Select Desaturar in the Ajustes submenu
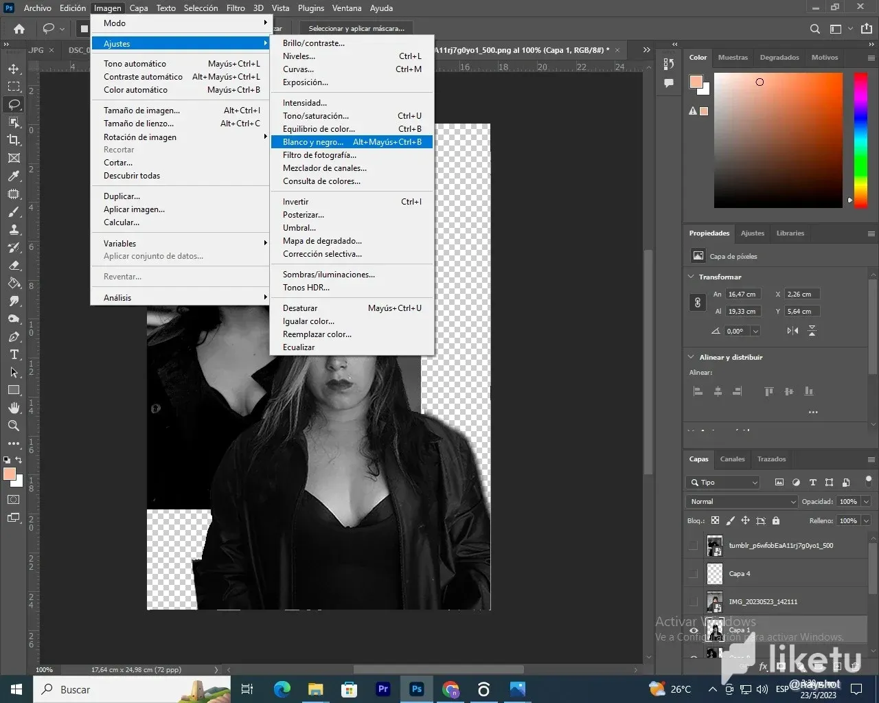 tap(352, 308)
